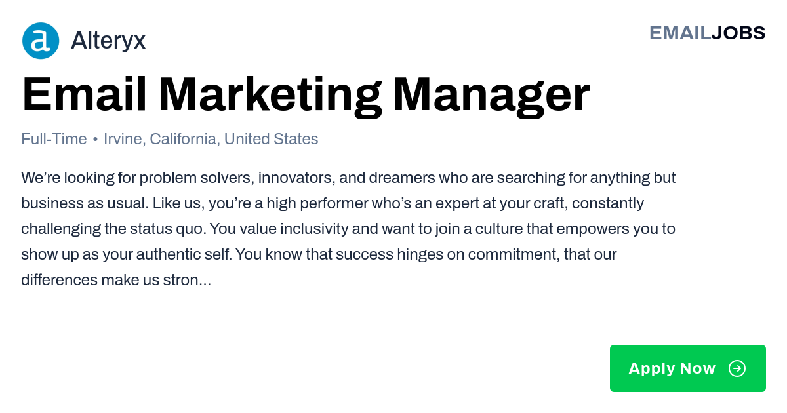Click the "Apply Now" text label
787x413 pixels.
(x=672, y=368)
